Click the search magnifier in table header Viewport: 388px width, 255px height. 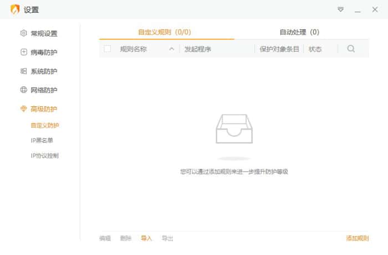click(351, 49)
